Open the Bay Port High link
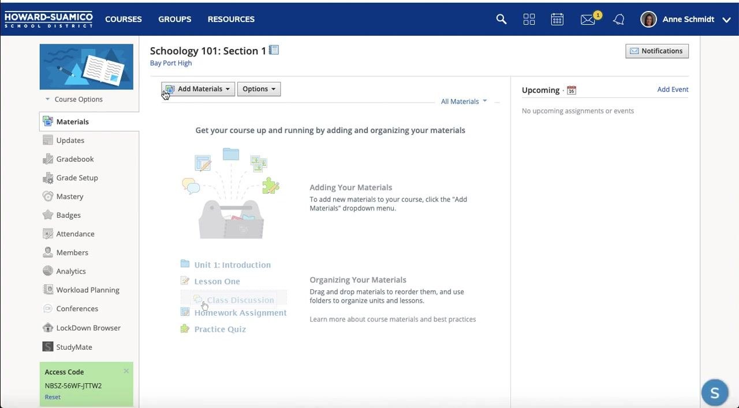This screenshot has height=408, width=739. pos(171,63)
